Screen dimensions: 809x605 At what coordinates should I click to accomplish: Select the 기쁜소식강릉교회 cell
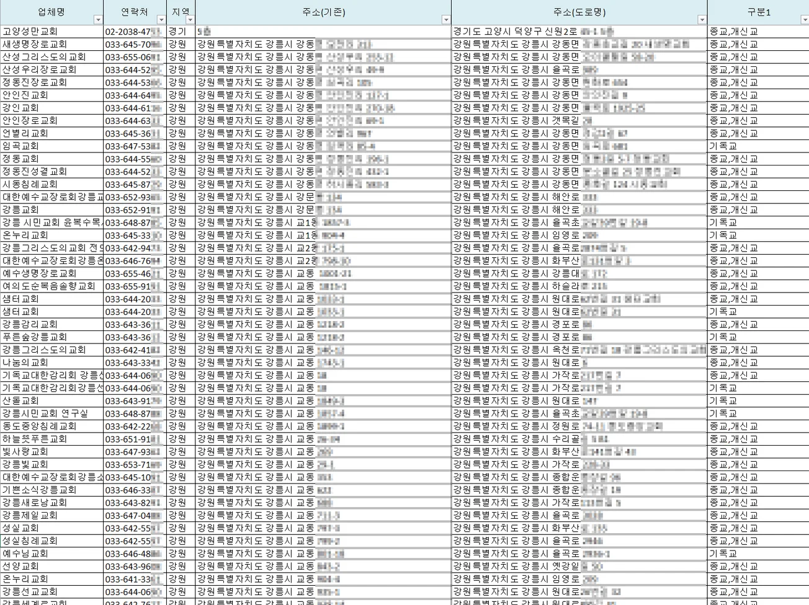[51, 490]
